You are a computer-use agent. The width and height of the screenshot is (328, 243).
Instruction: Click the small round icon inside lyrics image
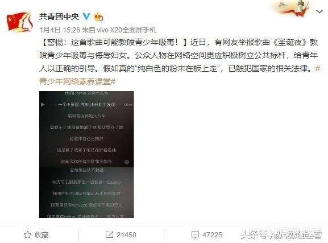click(x=127, y=162)
